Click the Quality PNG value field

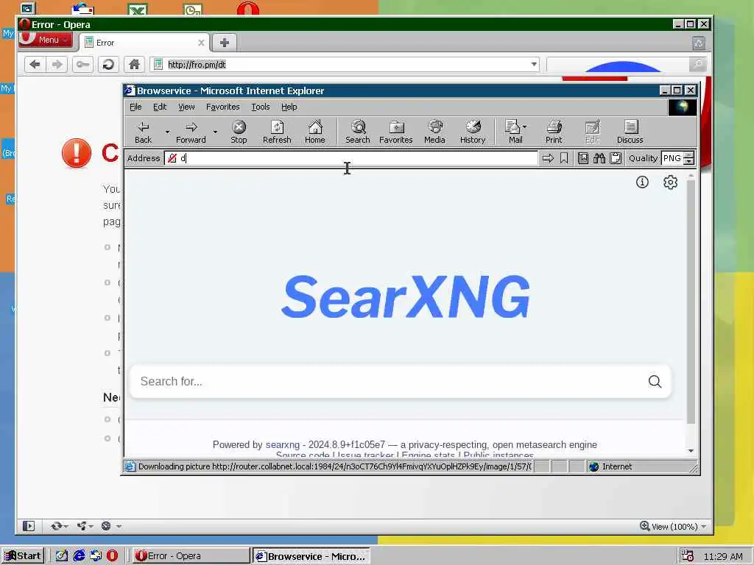click(672, 158)
